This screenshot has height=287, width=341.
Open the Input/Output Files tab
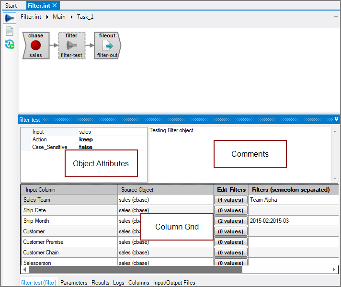pyautogui.click(x=174, y=283)
